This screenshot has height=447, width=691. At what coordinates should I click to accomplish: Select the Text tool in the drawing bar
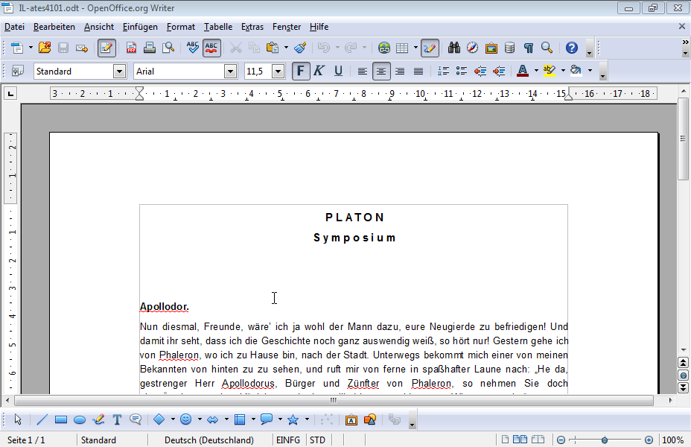click(117, 419)
